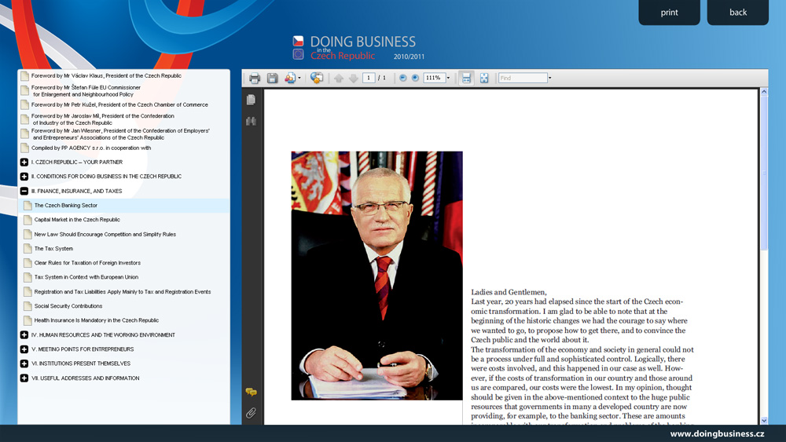Click the PDF vertical scrollbar thumb
This screenshot has width=786, height=442.
(x=764, y=173)
